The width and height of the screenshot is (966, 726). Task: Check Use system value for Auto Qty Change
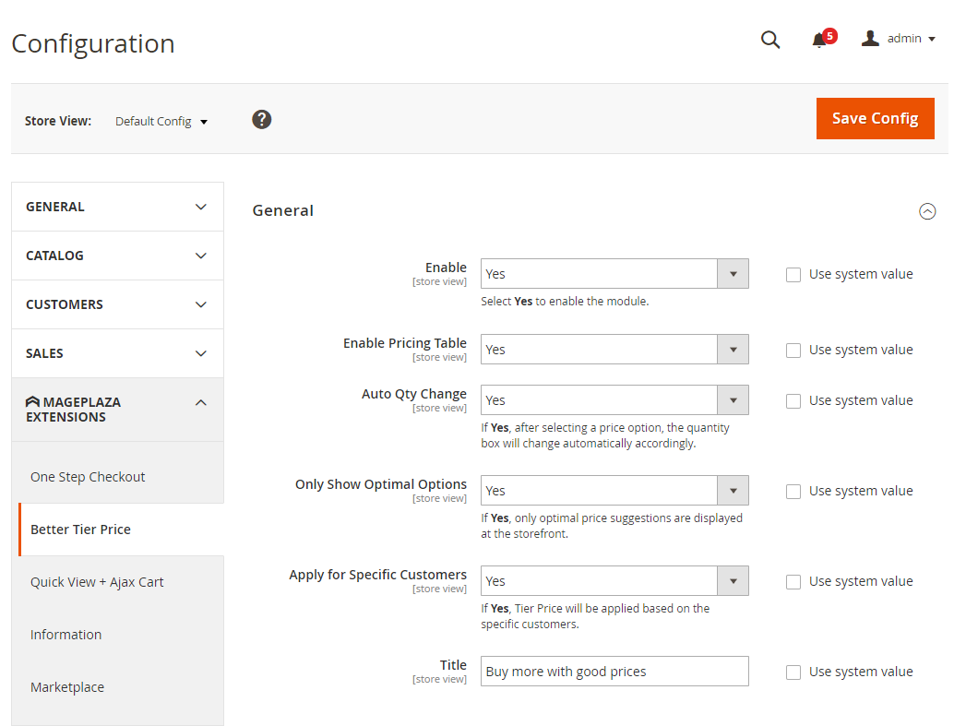coord(793,400)
